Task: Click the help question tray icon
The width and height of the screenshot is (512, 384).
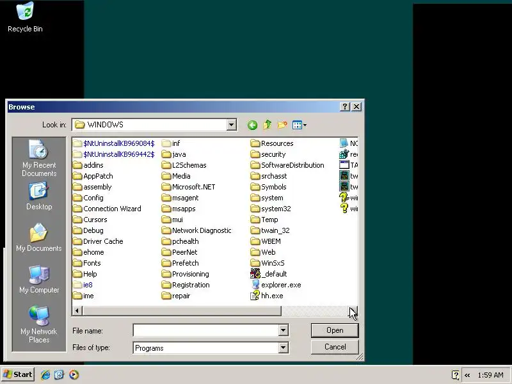Action: click(x=455, y=375)
